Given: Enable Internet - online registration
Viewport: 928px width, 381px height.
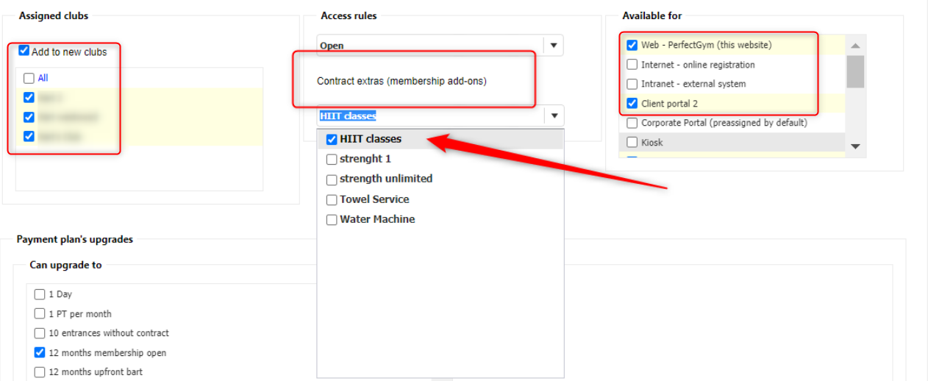Looking at the screenshot, I should [632, 65].
